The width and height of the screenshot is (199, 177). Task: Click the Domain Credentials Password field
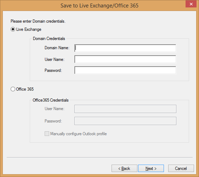[125, 70]
